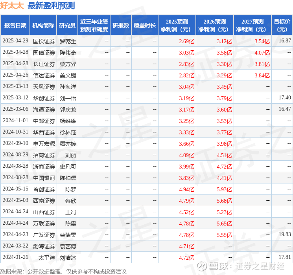Click the 报告日期 column header
The height and width of the screenshot is (275, 293).
coord(15,26)
